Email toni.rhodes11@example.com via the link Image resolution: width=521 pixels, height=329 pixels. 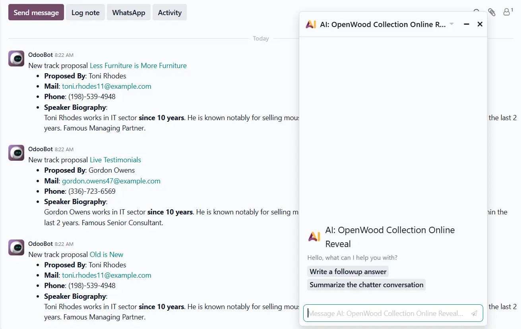pyautogui.click(x=107, y=86)
